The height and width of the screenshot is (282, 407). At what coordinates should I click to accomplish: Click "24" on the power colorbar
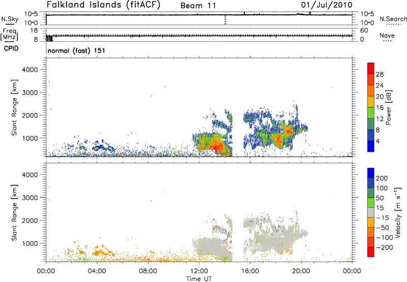click(x=380, y=86)
